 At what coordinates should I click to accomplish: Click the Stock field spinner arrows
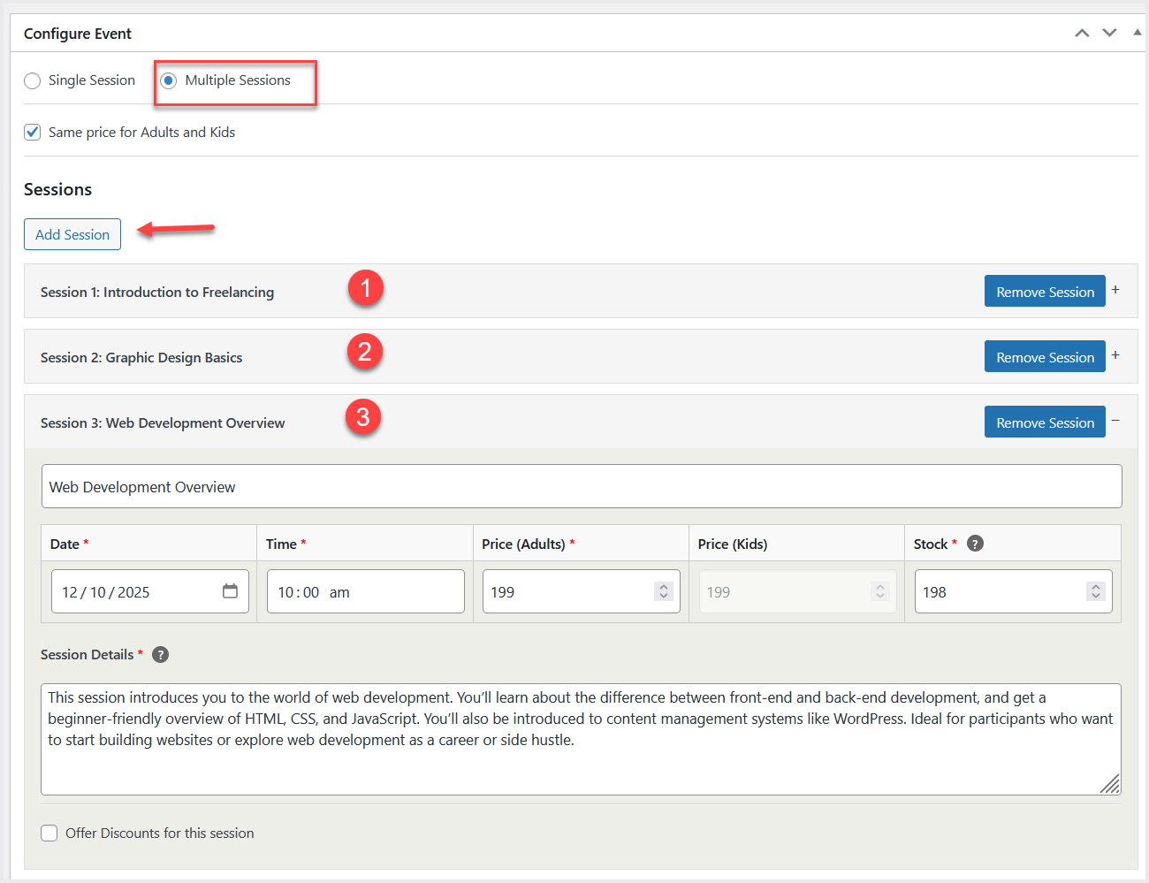pyautogui.click(x=1096, y=591)
